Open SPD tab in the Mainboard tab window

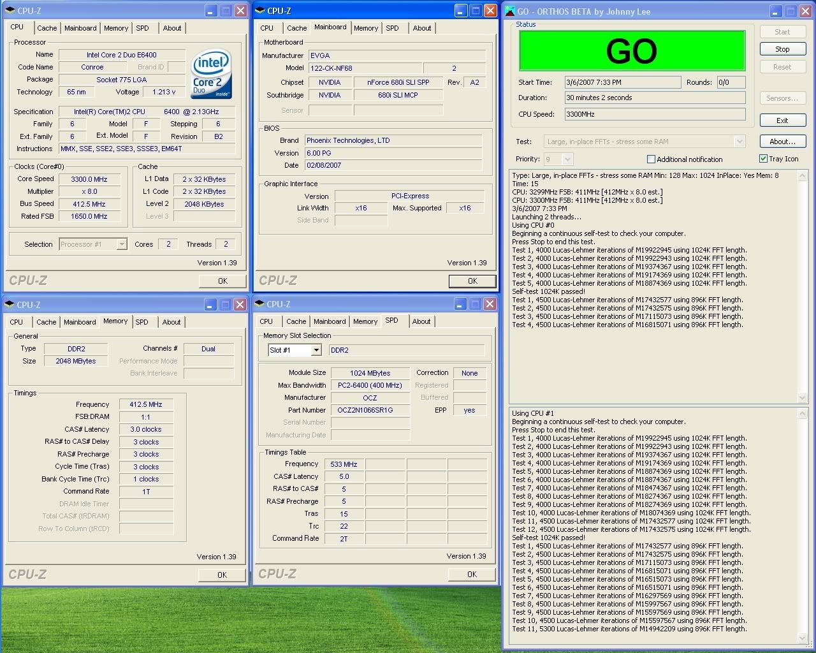(393, 28)
